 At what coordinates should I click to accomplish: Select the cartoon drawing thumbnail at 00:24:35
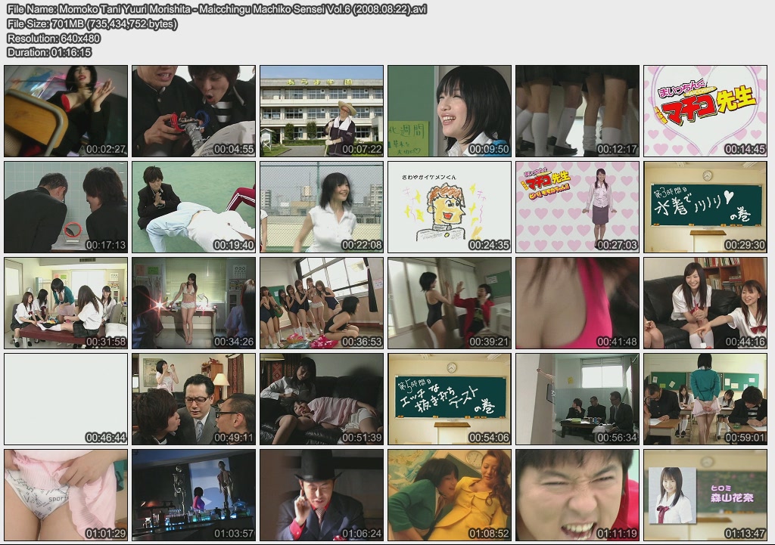450,207
